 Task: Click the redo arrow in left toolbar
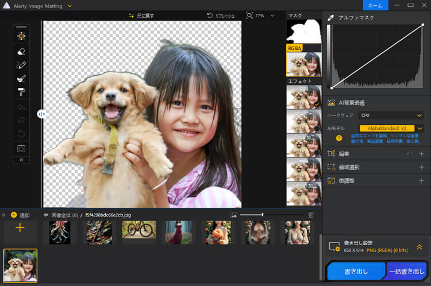(x=21, y=120)
